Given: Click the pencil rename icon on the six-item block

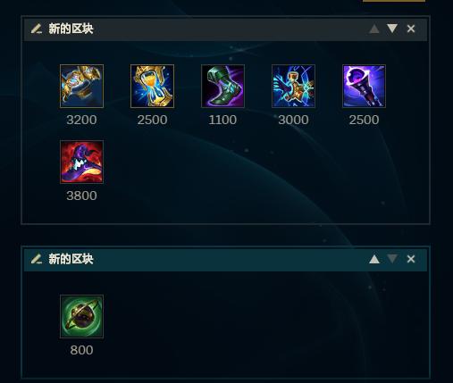Looking at the screenshot, I should (x=37, y=29).
